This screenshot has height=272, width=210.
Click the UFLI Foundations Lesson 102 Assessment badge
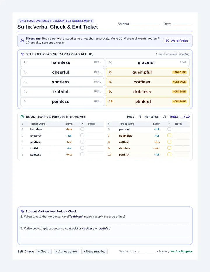[x=56, y=21]
